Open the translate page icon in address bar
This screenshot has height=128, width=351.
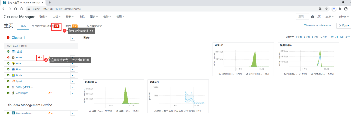click(x=321, y=9)
